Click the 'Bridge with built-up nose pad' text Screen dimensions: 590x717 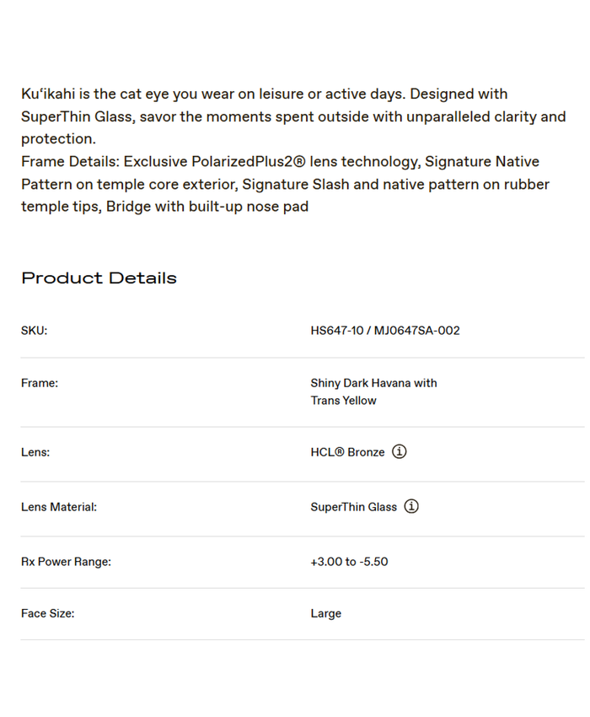pos(207,207)
